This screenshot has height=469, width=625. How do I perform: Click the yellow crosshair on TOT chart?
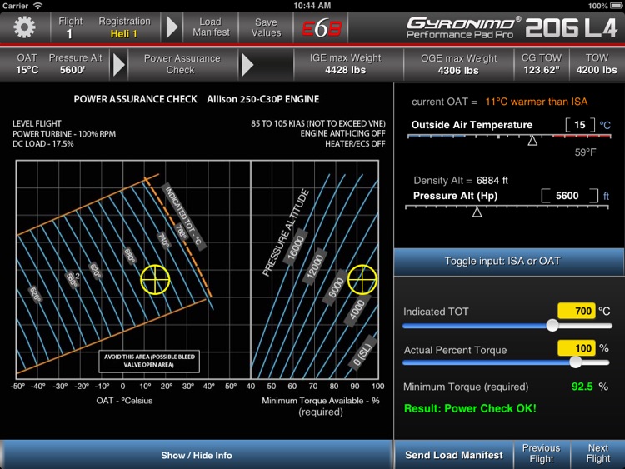155,280
